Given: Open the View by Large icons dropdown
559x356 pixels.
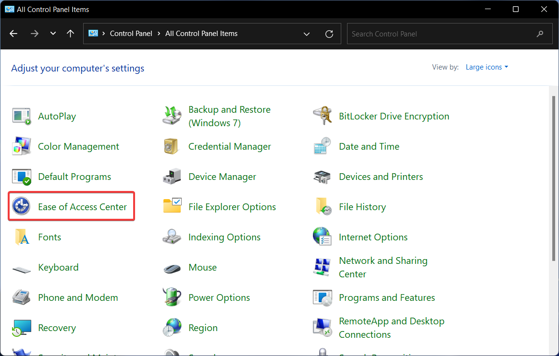Looking at the screenshot, I should (x=486, y=67).
